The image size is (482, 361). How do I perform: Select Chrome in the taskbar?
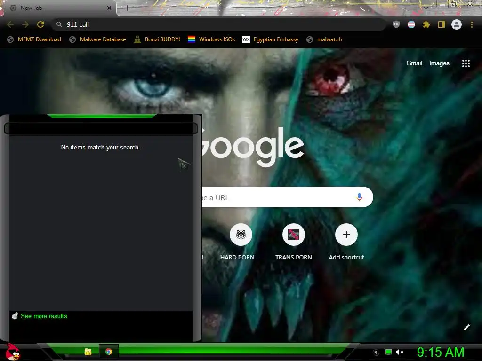109,352
